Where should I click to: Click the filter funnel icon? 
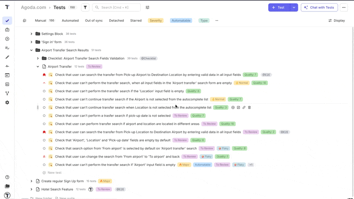[x=85, y=8]
